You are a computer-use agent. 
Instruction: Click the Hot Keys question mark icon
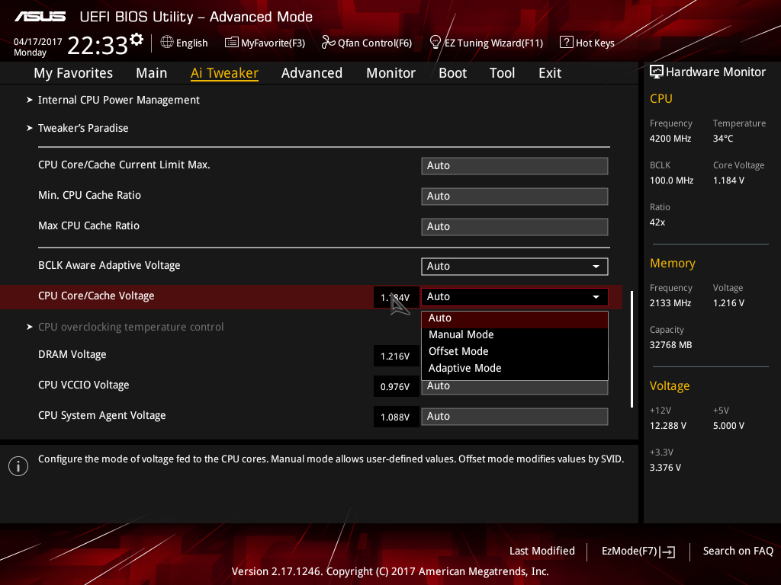(567, 43)
